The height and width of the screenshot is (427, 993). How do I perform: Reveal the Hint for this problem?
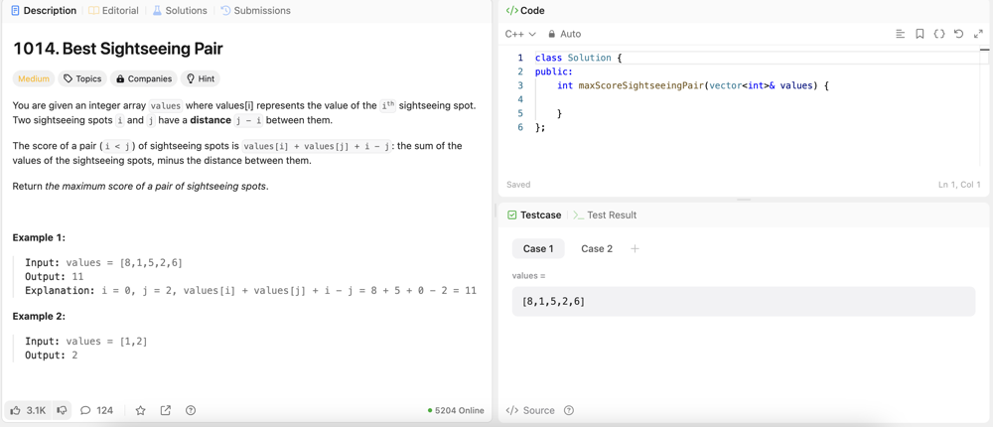click(201, 78)
